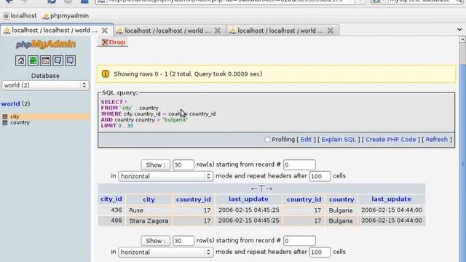
Task: Open localhost bookmark in bookmarks bar
Action: (x=20, y=16)
